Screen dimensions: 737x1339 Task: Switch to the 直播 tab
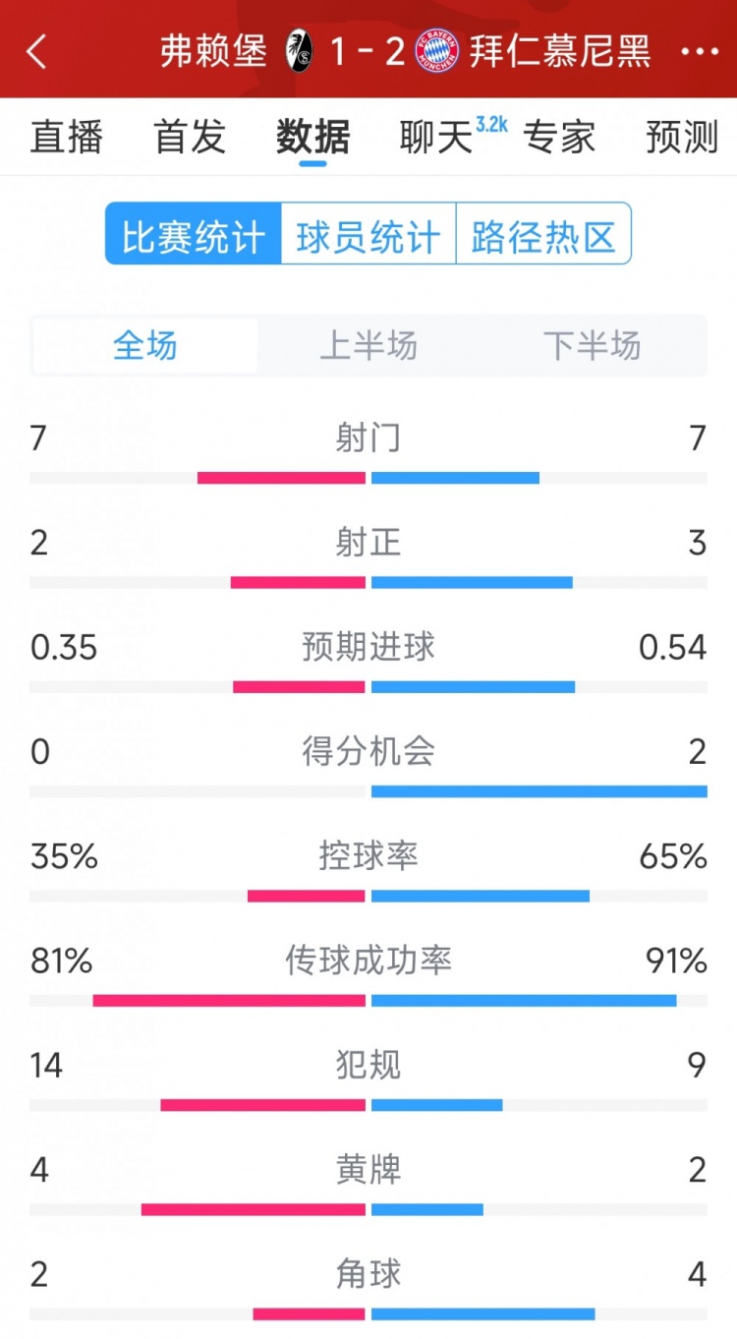click(67, 137)
